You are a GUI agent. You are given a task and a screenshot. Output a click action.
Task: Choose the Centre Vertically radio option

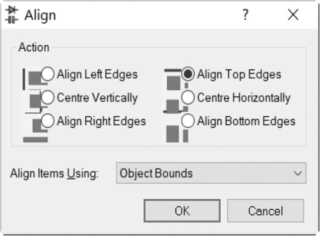[48, 98]
